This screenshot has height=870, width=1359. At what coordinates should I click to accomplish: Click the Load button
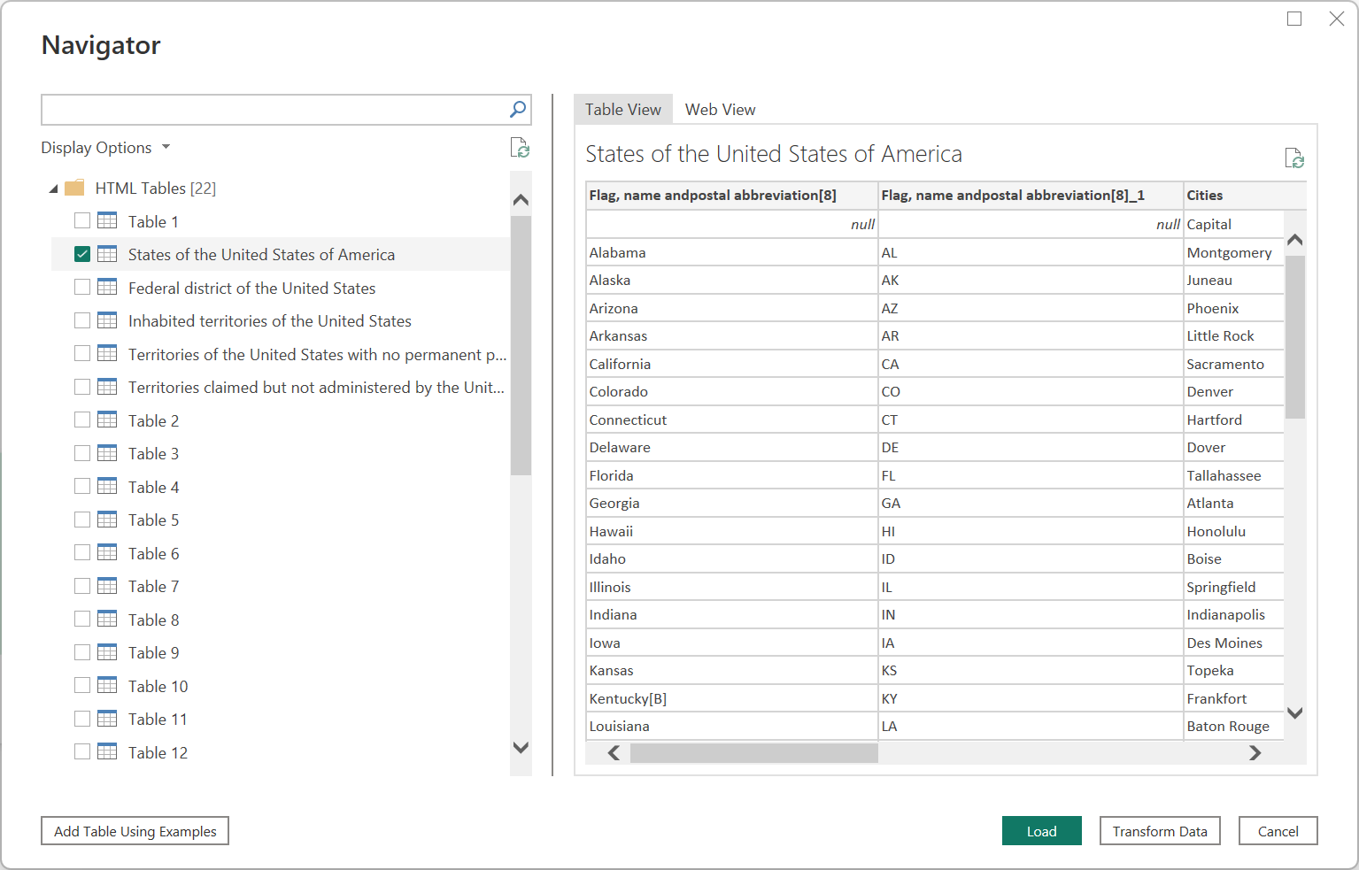pos(1042,831)
